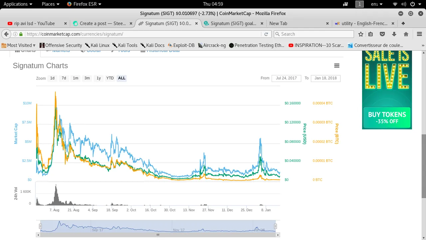Close the 'Create a post — Stee...' tab

pyautogui.click(x=131, y=23)
